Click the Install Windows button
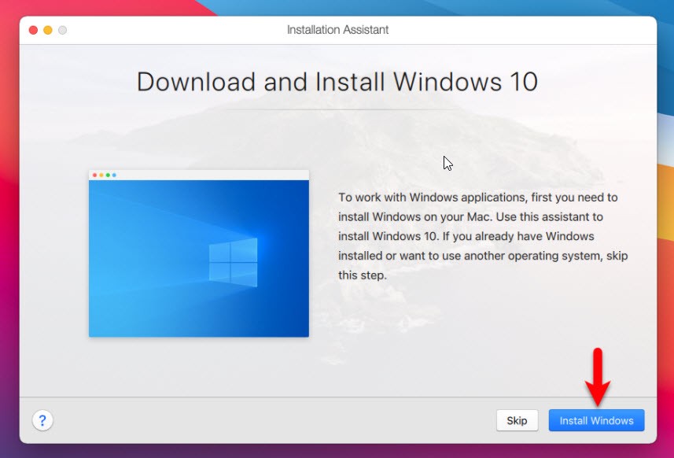The image size is (674, 458). (x=596, y=420)
